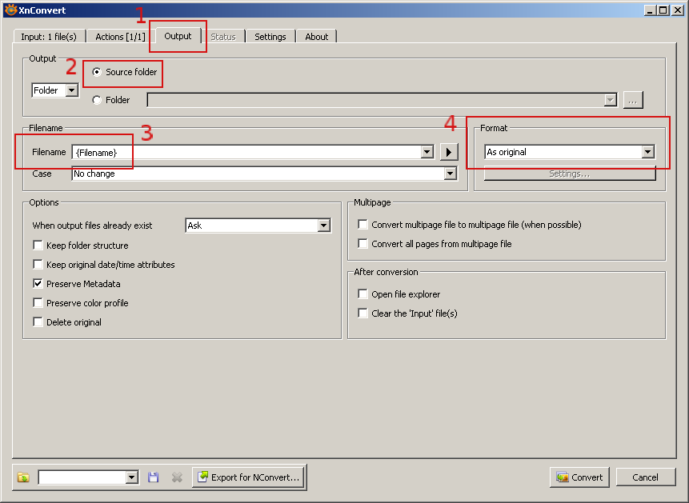Check Clear the 'Input' file(s) option
This screenshot has height=503, width=689.
(x=363, y=313)
